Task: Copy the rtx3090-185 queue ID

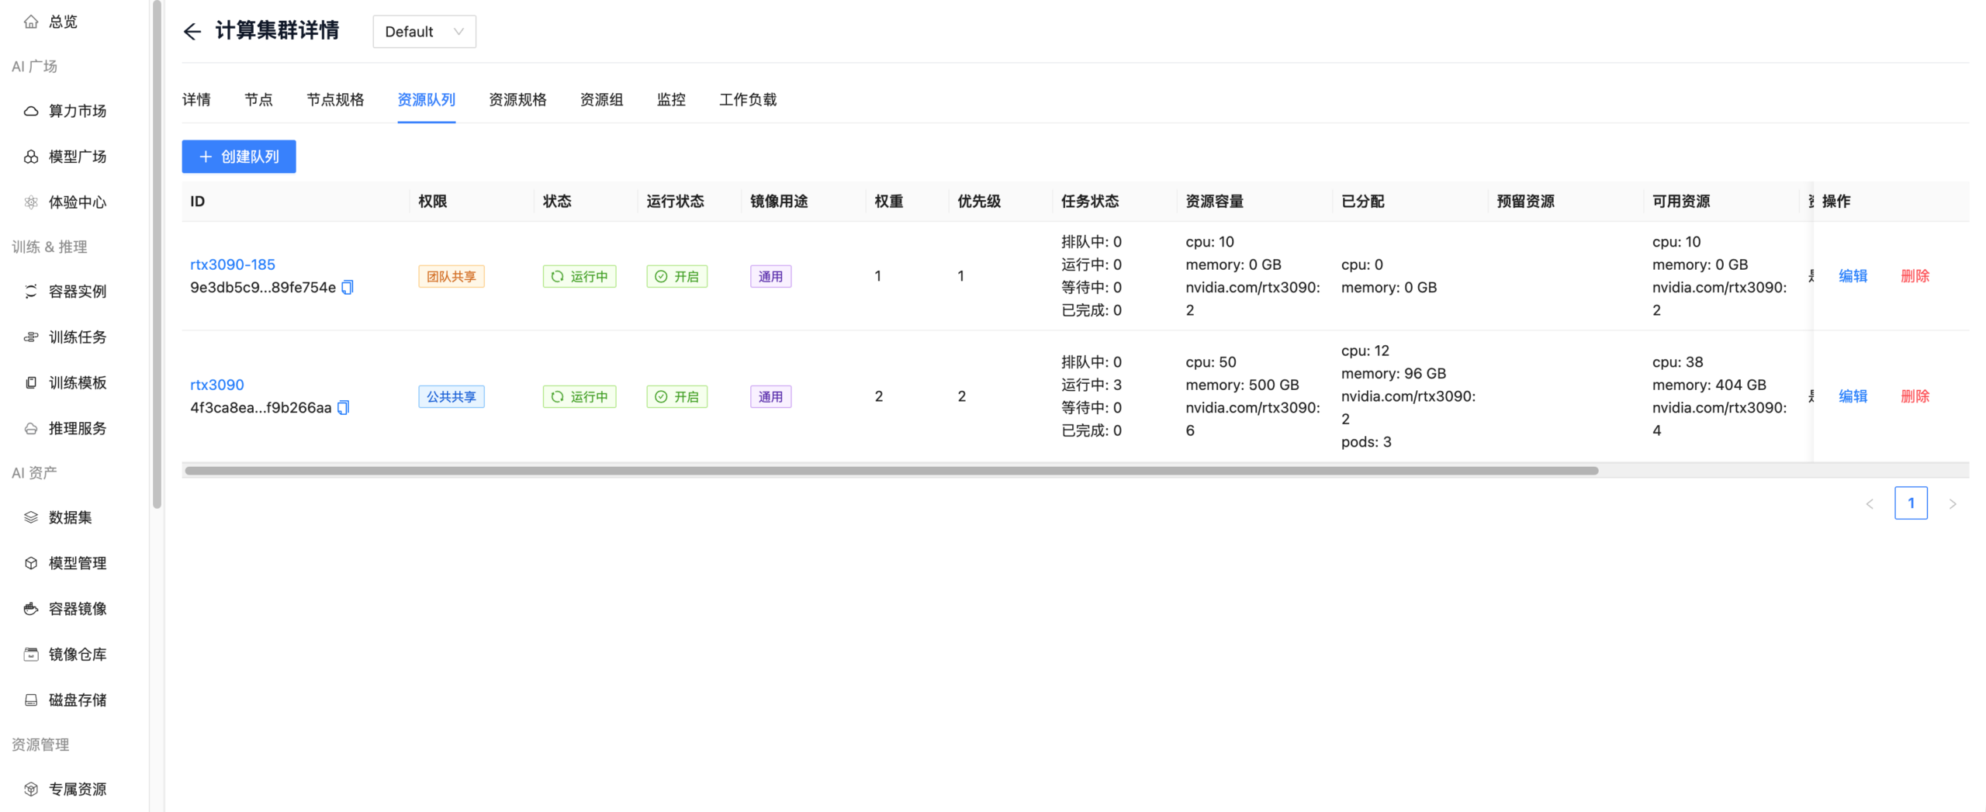Action: point(348,288)
